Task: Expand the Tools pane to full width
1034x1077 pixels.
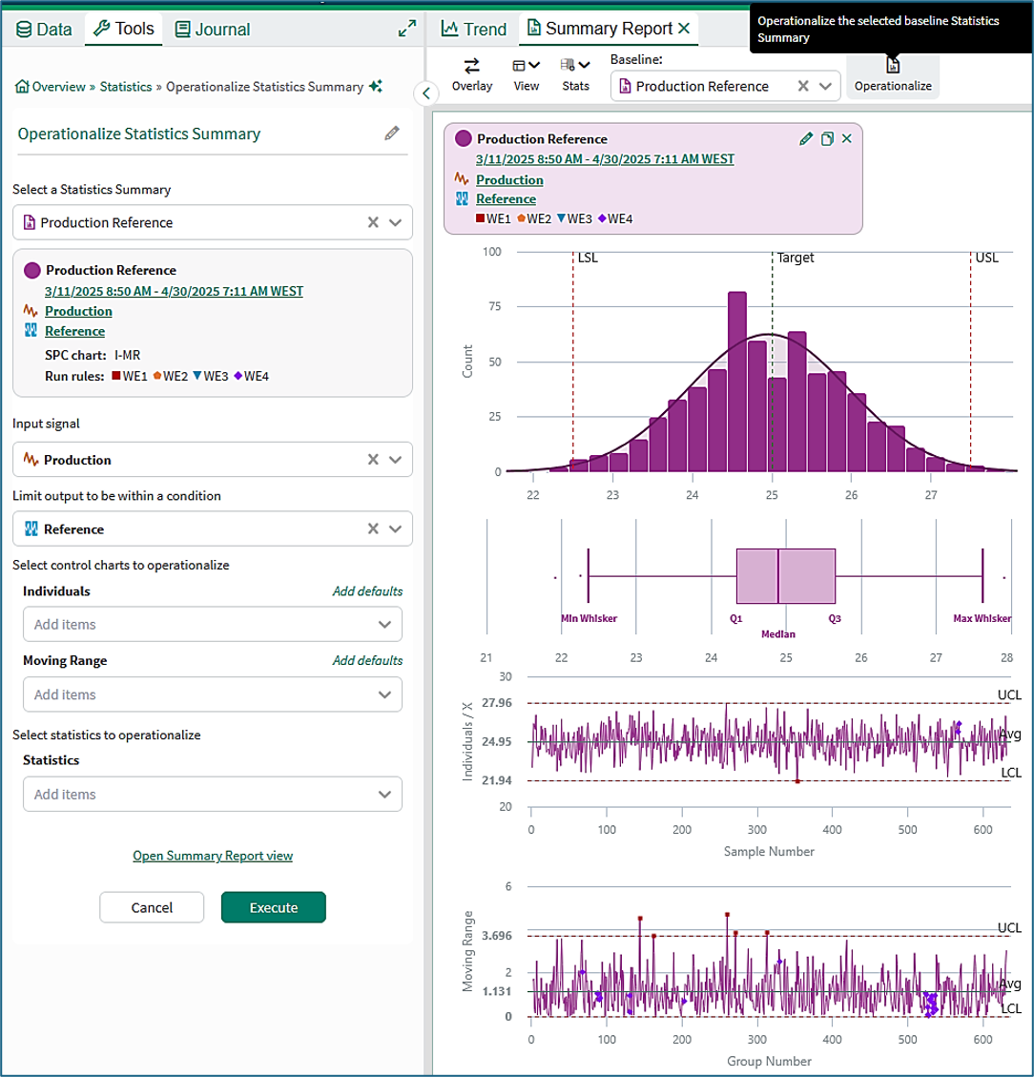Action: [x=407, y=29]
